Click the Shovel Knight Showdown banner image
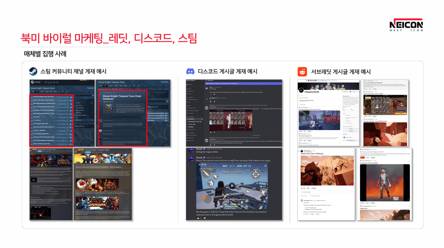Screen dimensions: 444x248 (97, 203)
